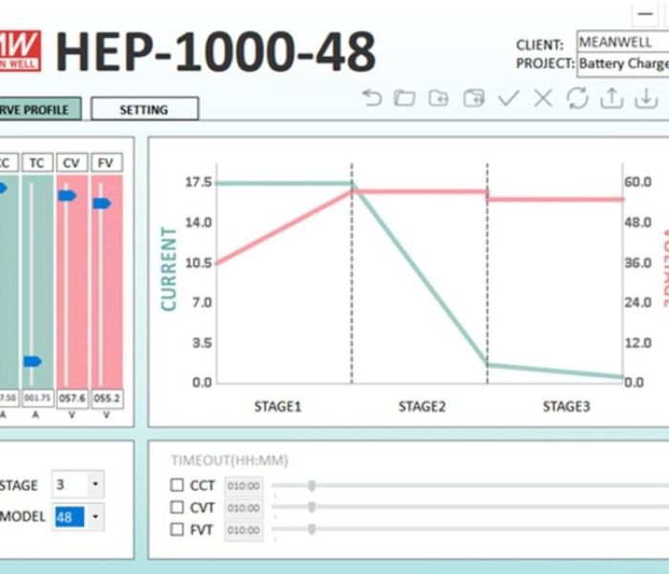Image resolution: width=669 pixels, height=574 pixels.
Task: Click the FV voltage value box 055.2
Action: pos(106,398)
